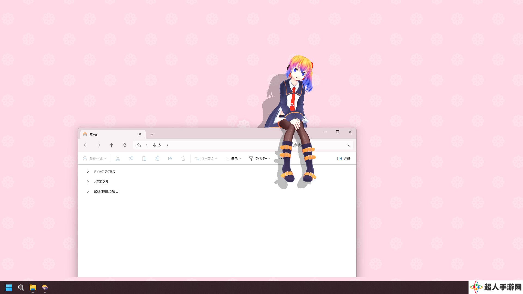Expand the 最近使用した項目 section
This screenshot has width=523, height=294.
(88, 191)
